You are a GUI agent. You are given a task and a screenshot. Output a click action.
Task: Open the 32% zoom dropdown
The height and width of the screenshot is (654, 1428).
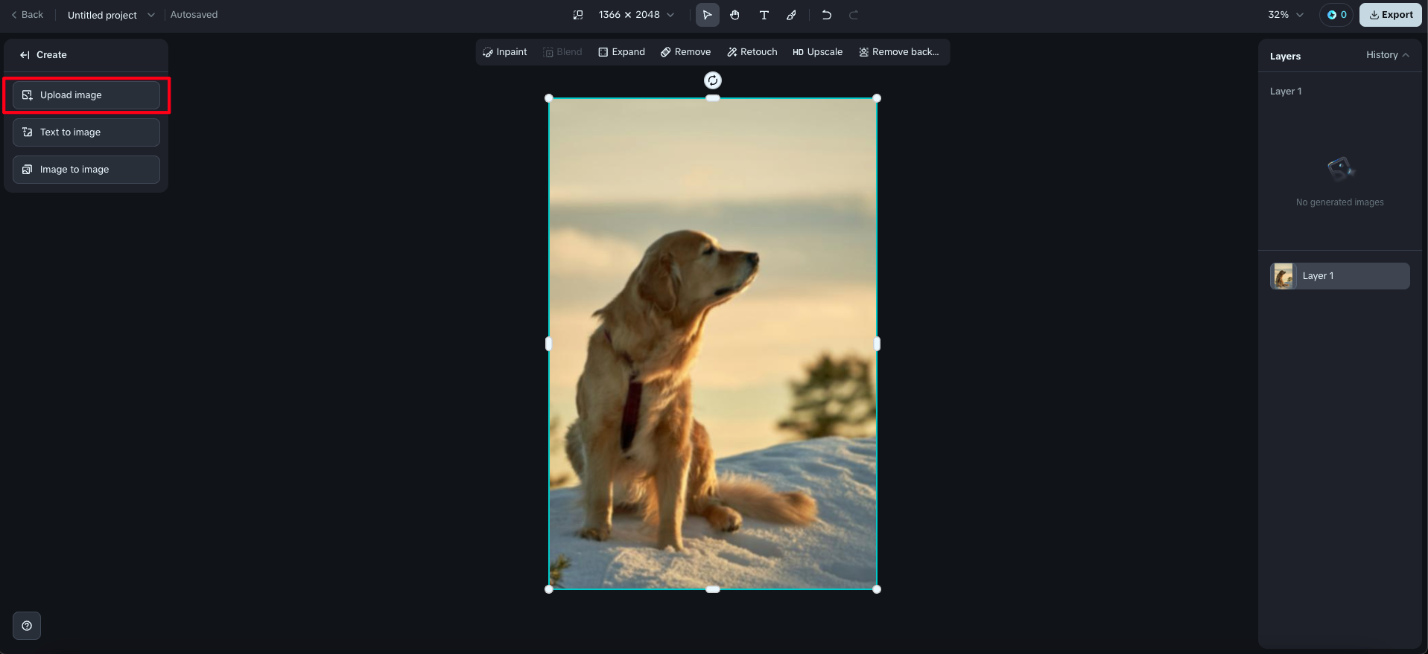click(1286, 15)
